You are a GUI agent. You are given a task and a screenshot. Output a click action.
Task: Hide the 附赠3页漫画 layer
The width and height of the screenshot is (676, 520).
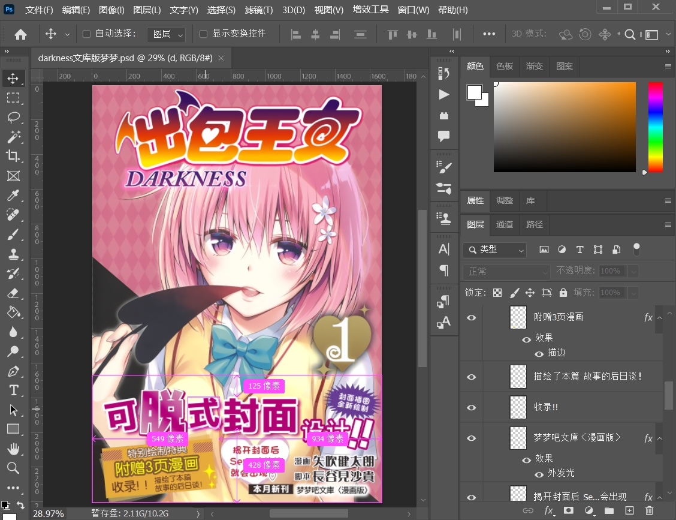pyautogui.click(x=472, y=318)
